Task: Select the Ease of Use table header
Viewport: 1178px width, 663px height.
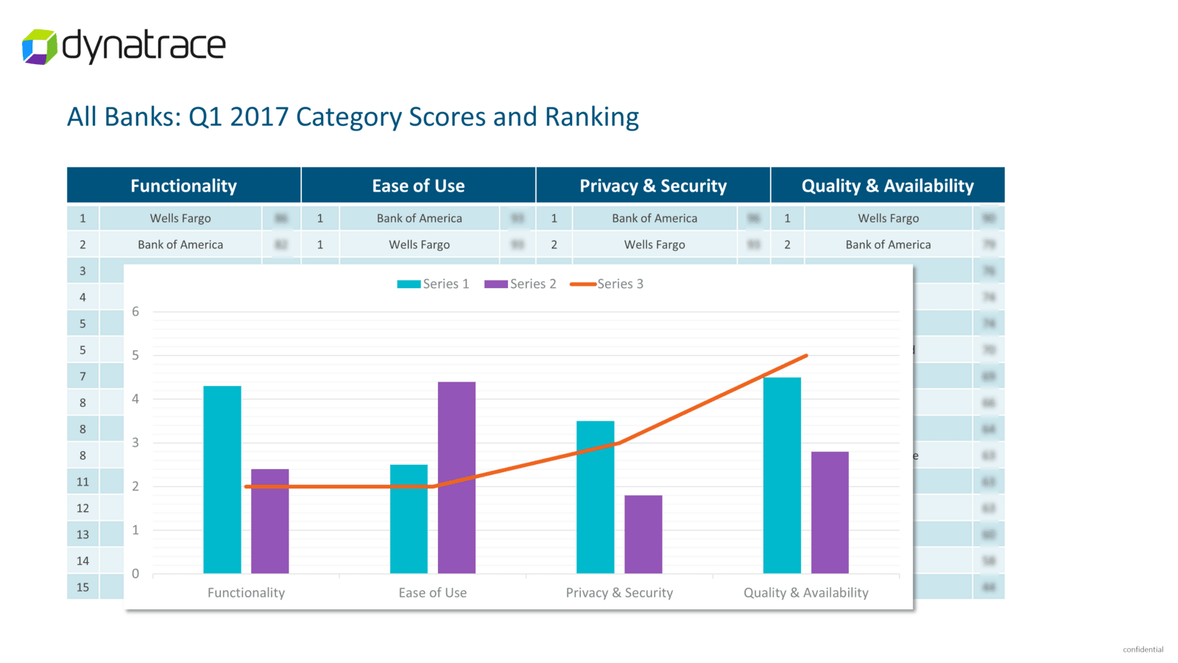Action: click(x=418, y=186)
